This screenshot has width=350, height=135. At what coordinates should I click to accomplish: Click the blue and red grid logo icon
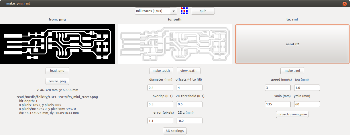coord(184,11)
